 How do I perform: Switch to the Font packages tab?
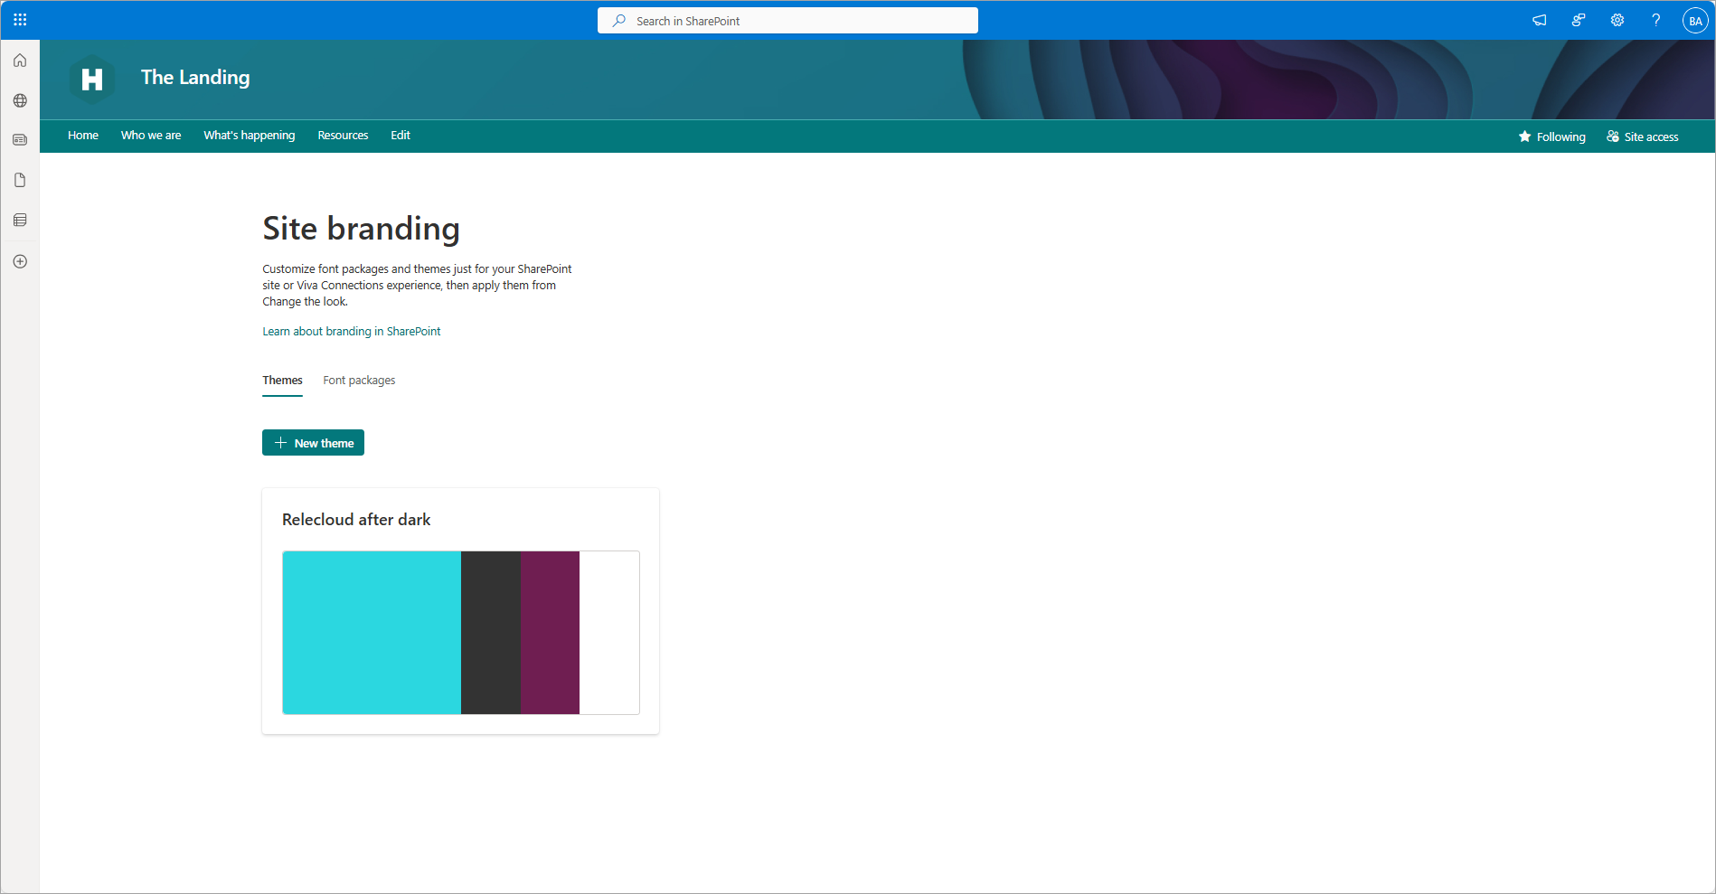coord(359,381)
